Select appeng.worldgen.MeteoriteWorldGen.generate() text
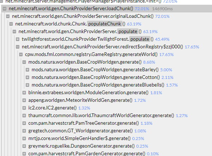212x156 pixels. pyautogui.click(x=80, y=100)
